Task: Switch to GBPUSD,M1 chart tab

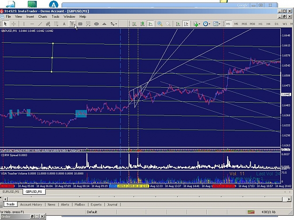Action: [x=34, y=191]
